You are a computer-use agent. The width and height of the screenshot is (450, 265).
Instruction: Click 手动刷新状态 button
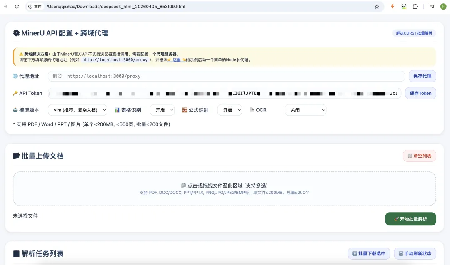pyautogui.click(x=415, y=253)
